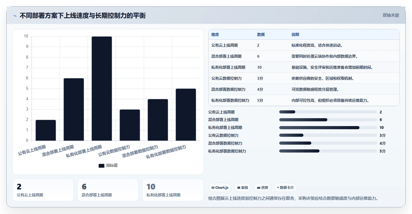Click description 基础设施、安全评审和运维准备会增加前期时间。
412x214 pixels.
click(x=332, y=67)
